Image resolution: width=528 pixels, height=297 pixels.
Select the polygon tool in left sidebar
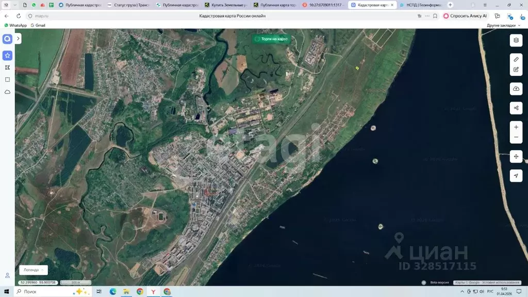click(7, 68)
